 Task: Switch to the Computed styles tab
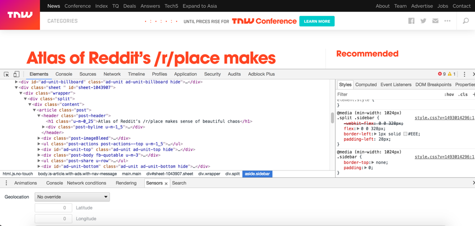[x=366, y=85]
